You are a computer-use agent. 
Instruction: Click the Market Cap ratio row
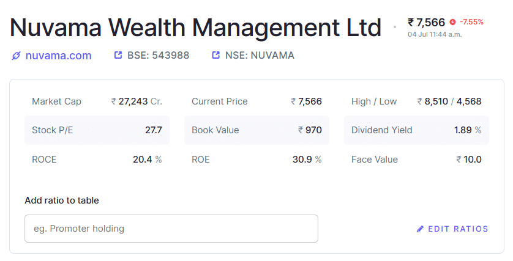(97, 101)
